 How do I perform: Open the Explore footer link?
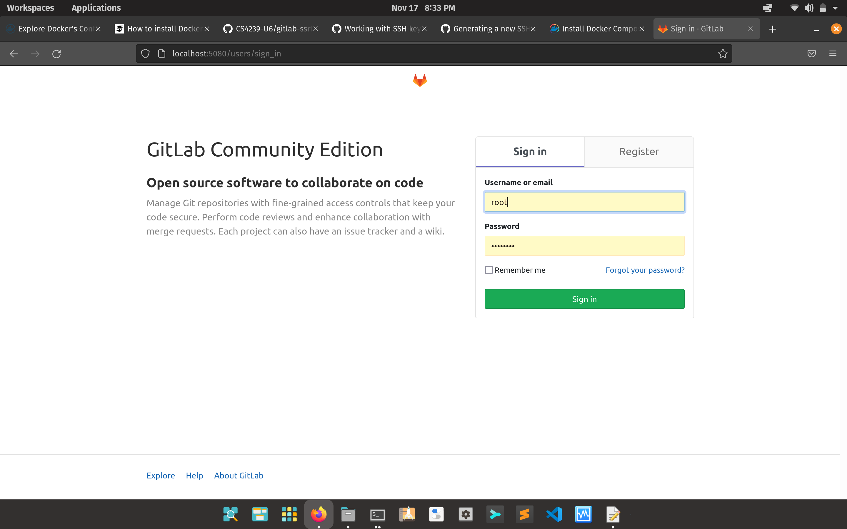click(160, 475)
